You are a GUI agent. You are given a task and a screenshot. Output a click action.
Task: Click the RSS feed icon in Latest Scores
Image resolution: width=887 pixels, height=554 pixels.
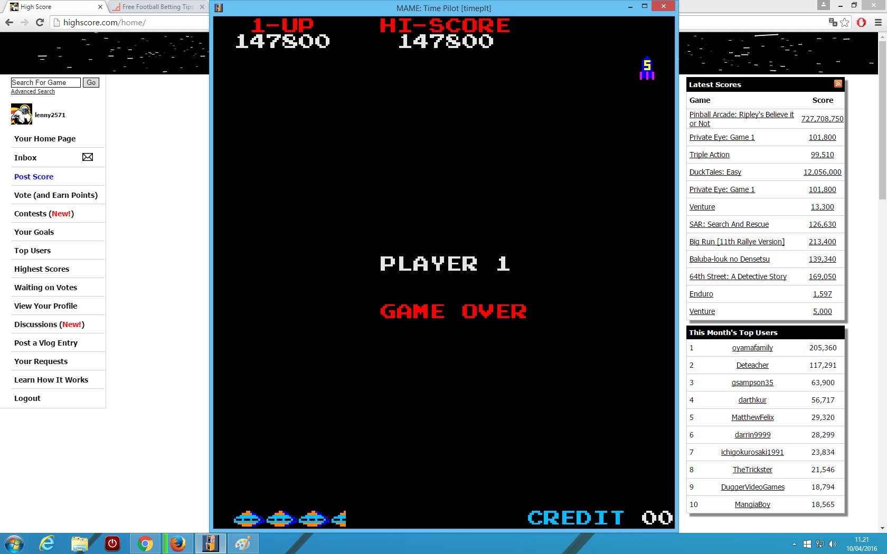click(x=837, y=84)
